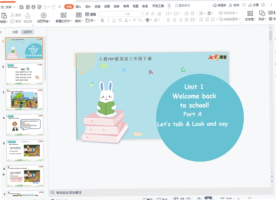Switch to the 插入 (Insert) tab
This screenshot has height=200, width=276.
pyautogui.click(x=78, y=7)
